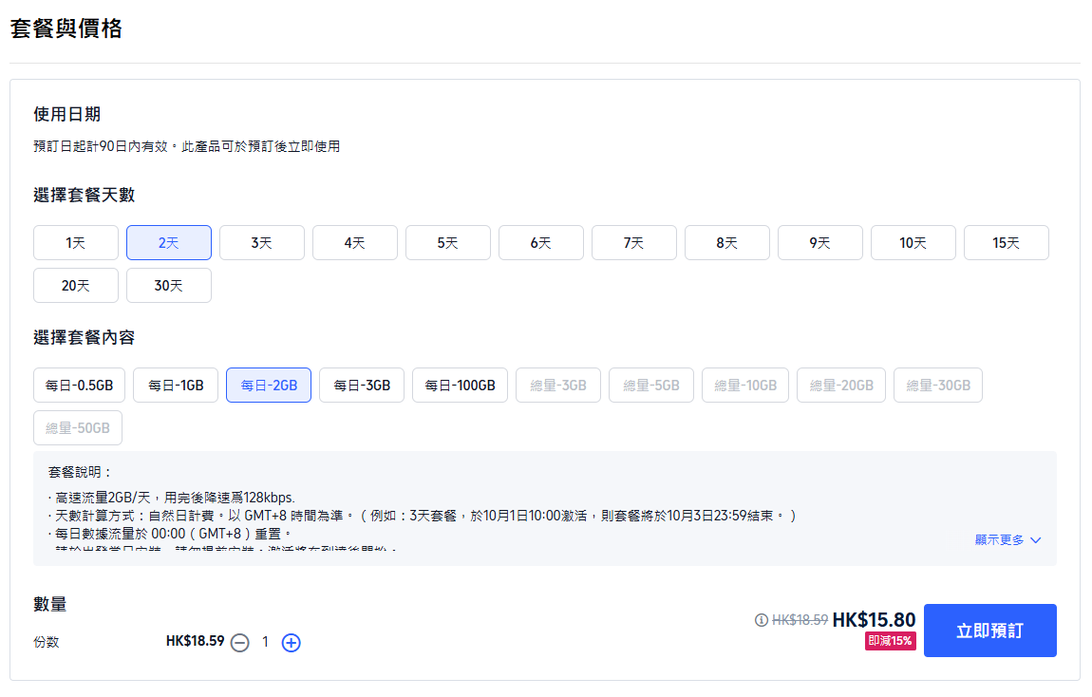
Task: Pick the 8天 duration option
Action: point(727,243)
